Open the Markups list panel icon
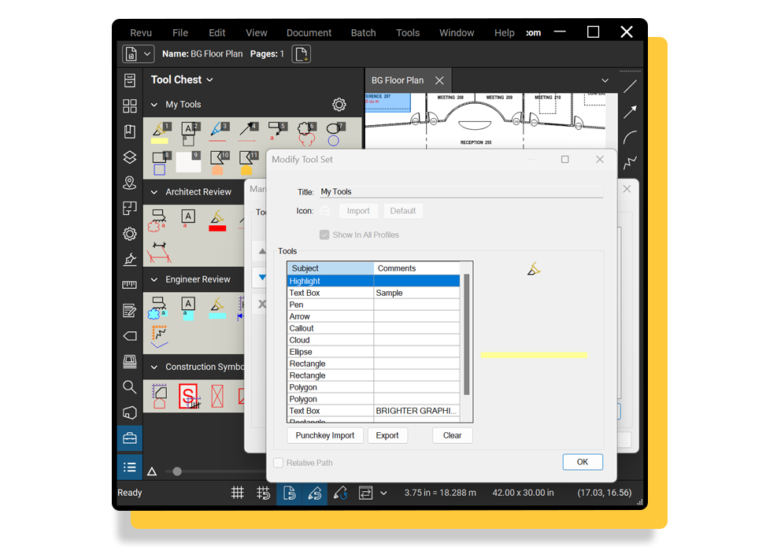 coord(129,468)
